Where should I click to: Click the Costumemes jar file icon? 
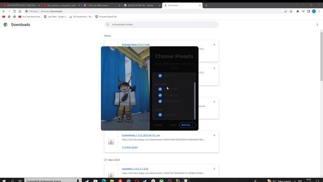click(x=111, y=142)
